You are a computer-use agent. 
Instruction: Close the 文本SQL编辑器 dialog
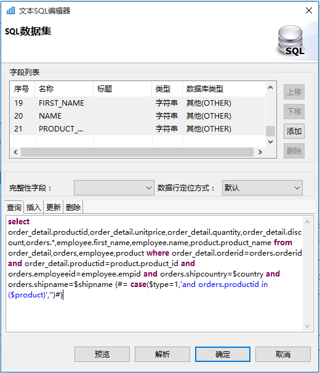tap(309, 10)
